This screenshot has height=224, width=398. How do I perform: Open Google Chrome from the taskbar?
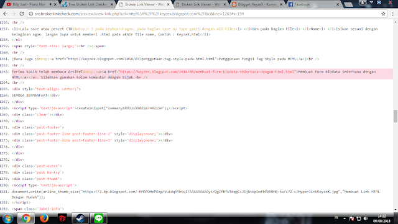(25, 218)
